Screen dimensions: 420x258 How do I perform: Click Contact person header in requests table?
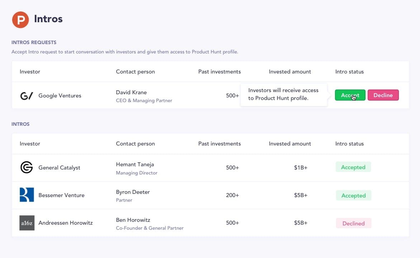tap(135, 72)
